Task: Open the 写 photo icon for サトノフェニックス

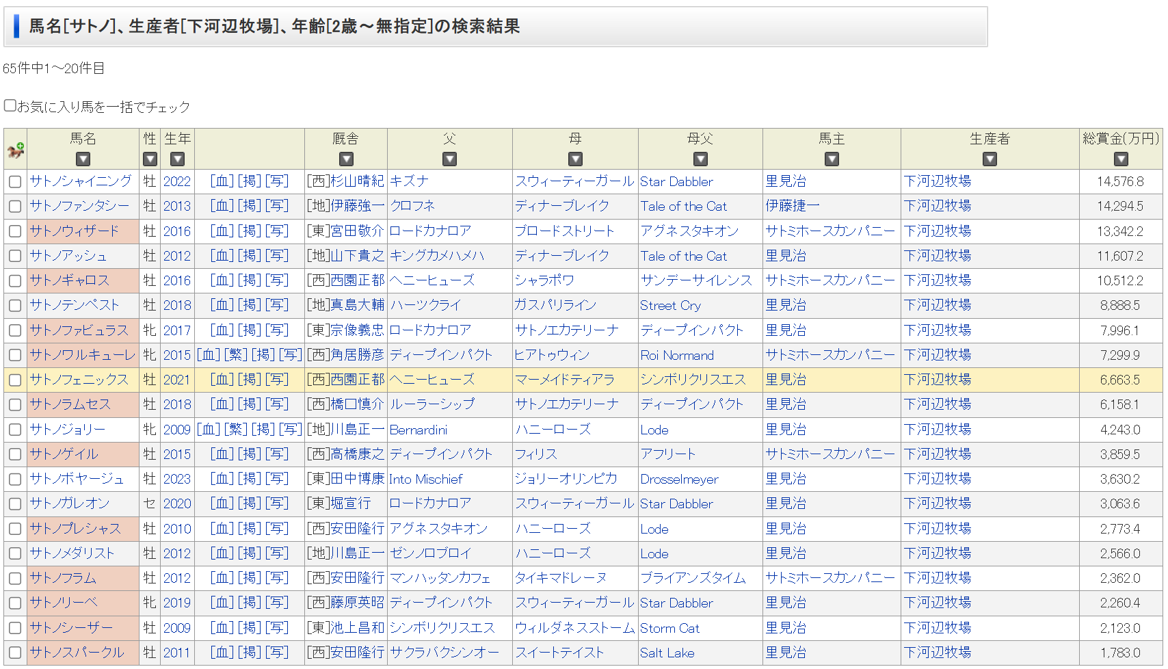Action: click(277, 380)
